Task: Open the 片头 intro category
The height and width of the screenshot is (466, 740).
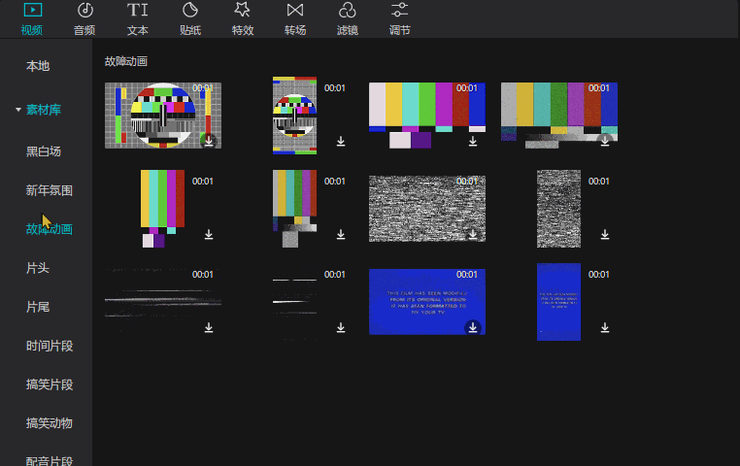Action: pos(38,268)
